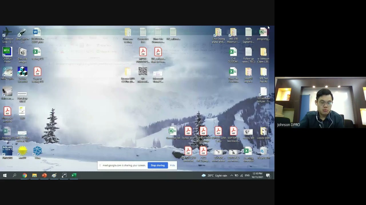Open the testing 123 Excel file
The image size is (366, 205).
click(x=37, y=54)
